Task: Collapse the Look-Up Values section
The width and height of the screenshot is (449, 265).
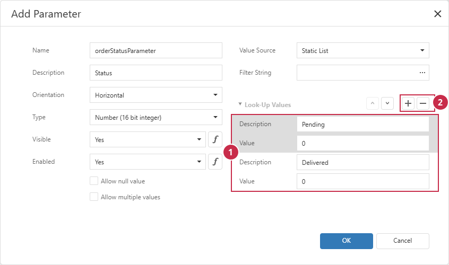Action: coord(240,104)
